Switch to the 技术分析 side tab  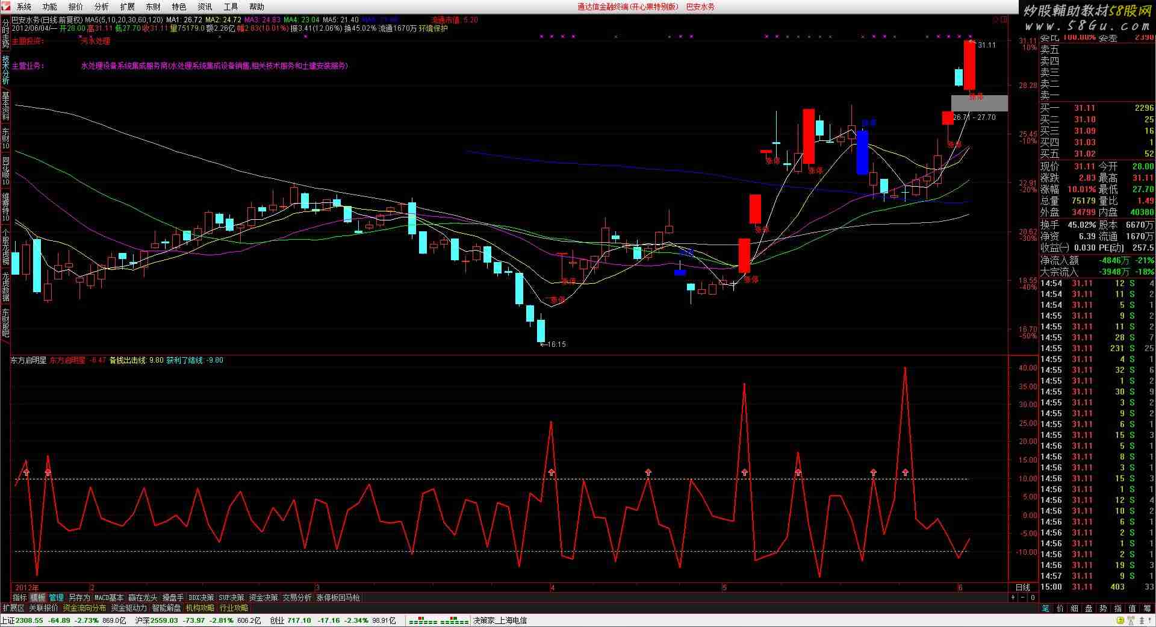pos(5,70)
